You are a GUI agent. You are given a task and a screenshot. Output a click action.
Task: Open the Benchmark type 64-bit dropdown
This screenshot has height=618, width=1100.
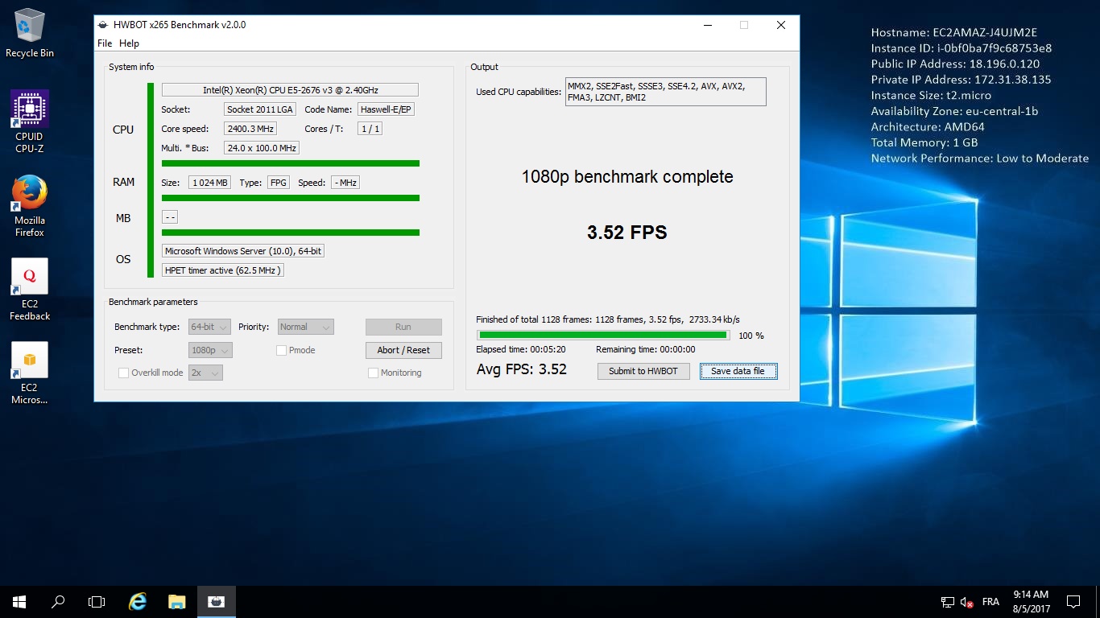click(210, 327)
